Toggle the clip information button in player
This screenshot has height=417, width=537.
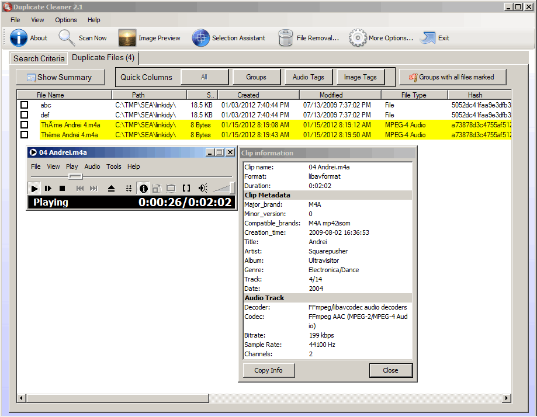point(143,188)
